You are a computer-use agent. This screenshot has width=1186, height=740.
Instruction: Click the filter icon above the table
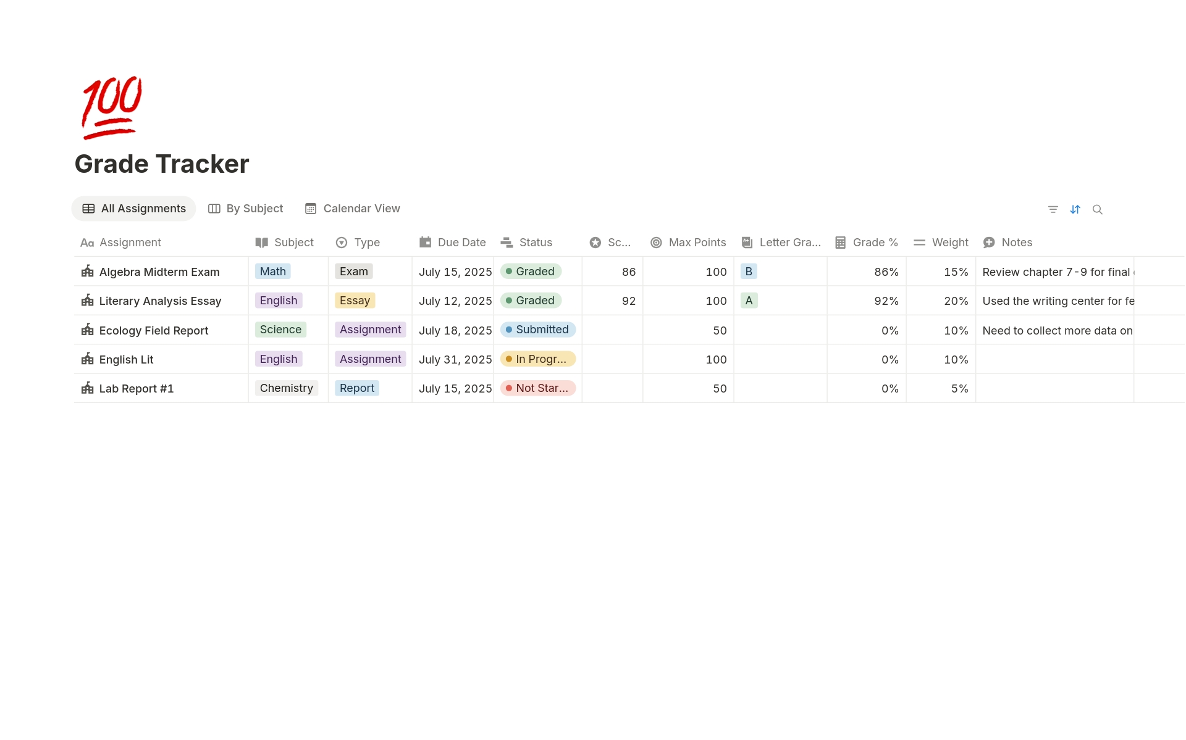click(1053, 210)
